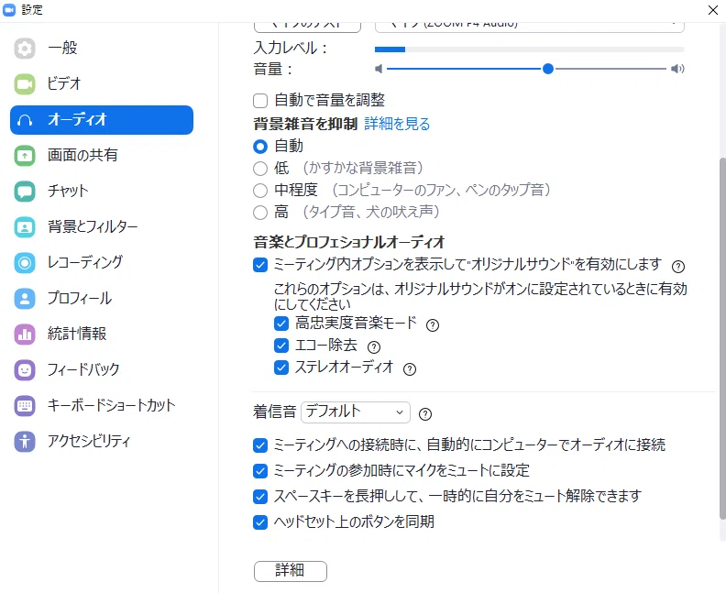Enable 自動で音量を調整 checkbox
This screenshot has height=593, width=726.
pyautogui.click(x=260, y=101)
